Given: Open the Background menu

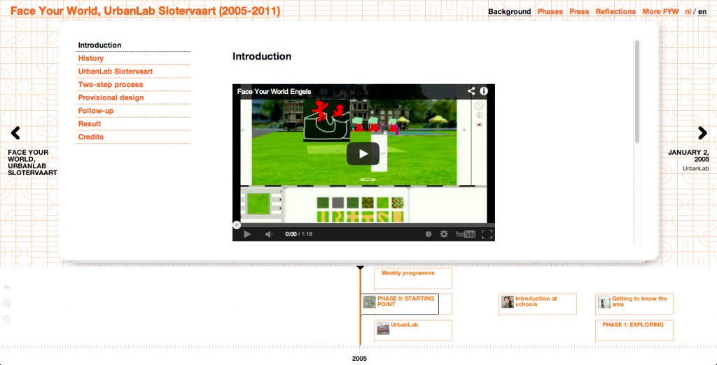Looking at the screenshot, I should pos(510,12).
